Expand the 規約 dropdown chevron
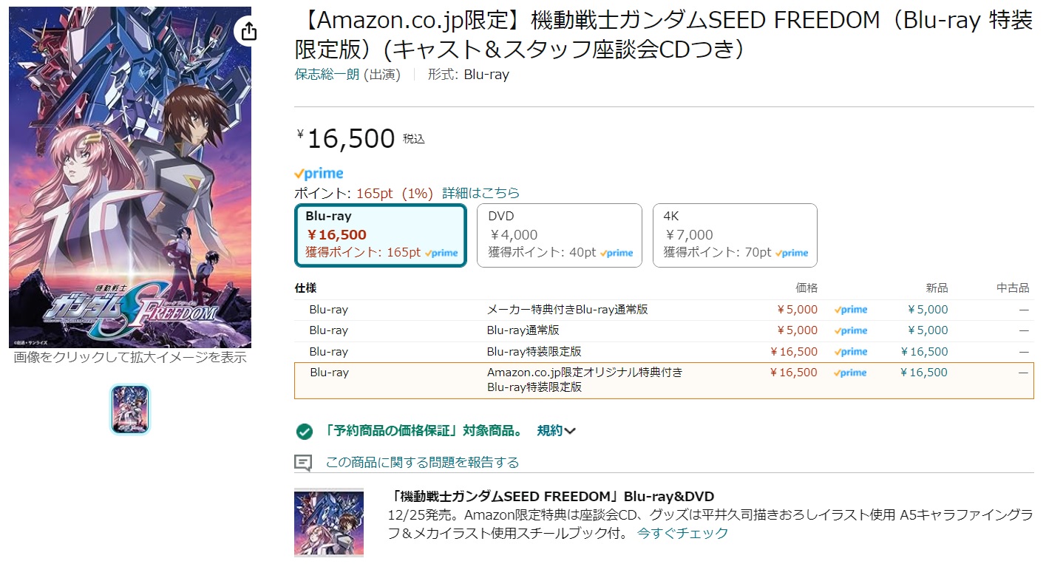 569,431
